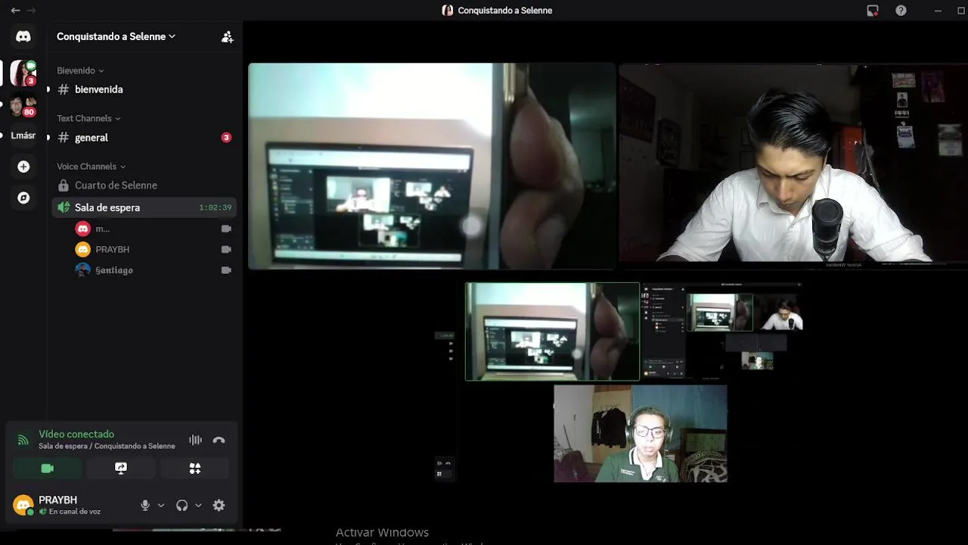The height and width of the screenshot is (545, 968).
Task: Open the inbox icon in title bar
Action: click(x=873, y=11)
